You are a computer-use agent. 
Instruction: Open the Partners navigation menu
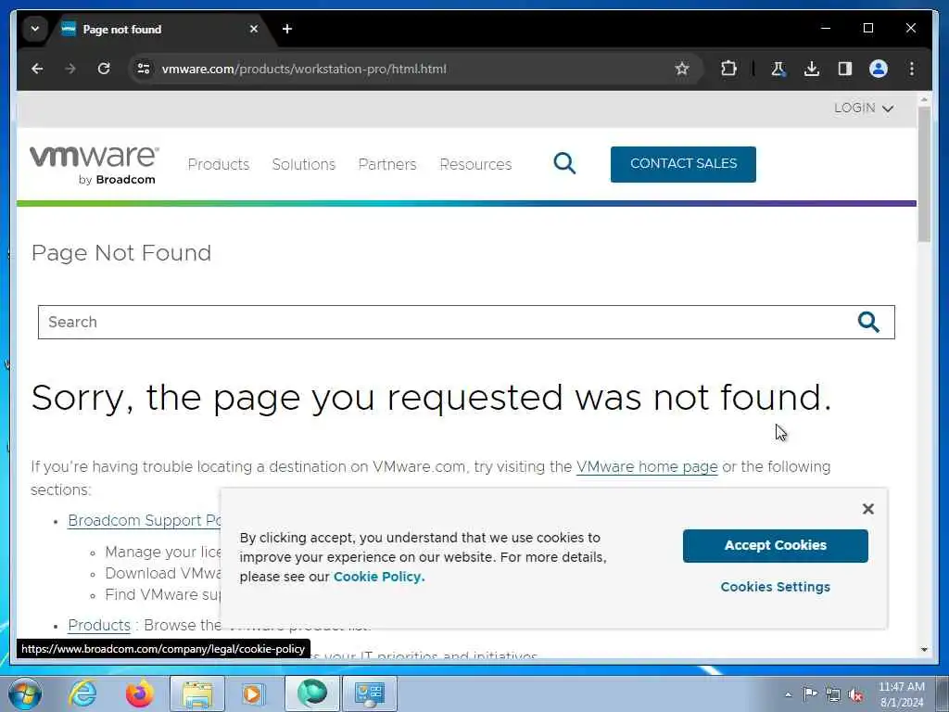click(387, 164)
